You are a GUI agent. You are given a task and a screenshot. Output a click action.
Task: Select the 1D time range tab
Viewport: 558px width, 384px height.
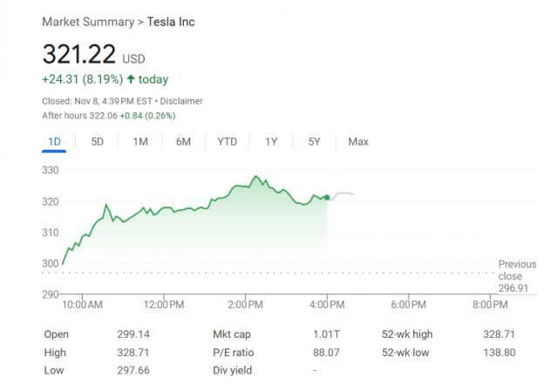[x=54, y=141]
